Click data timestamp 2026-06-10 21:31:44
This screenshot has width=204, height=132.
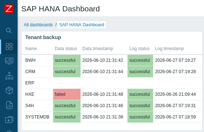click(103, 72)
